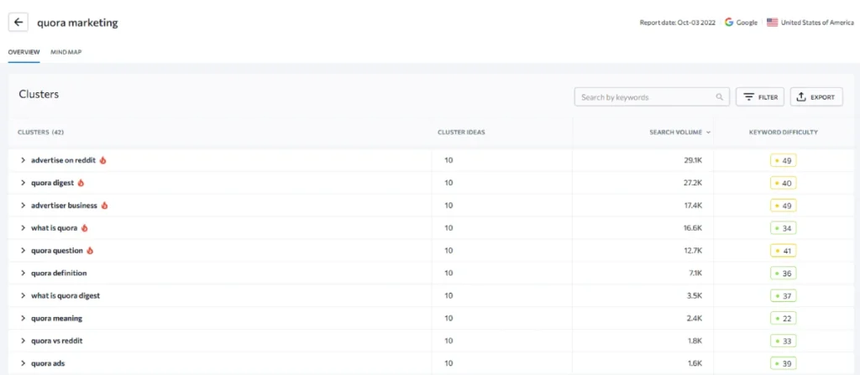The width and height of the screenshot is (860, 375).
Task: Click the 27.2K search volume value
Action: pos(693,183)
